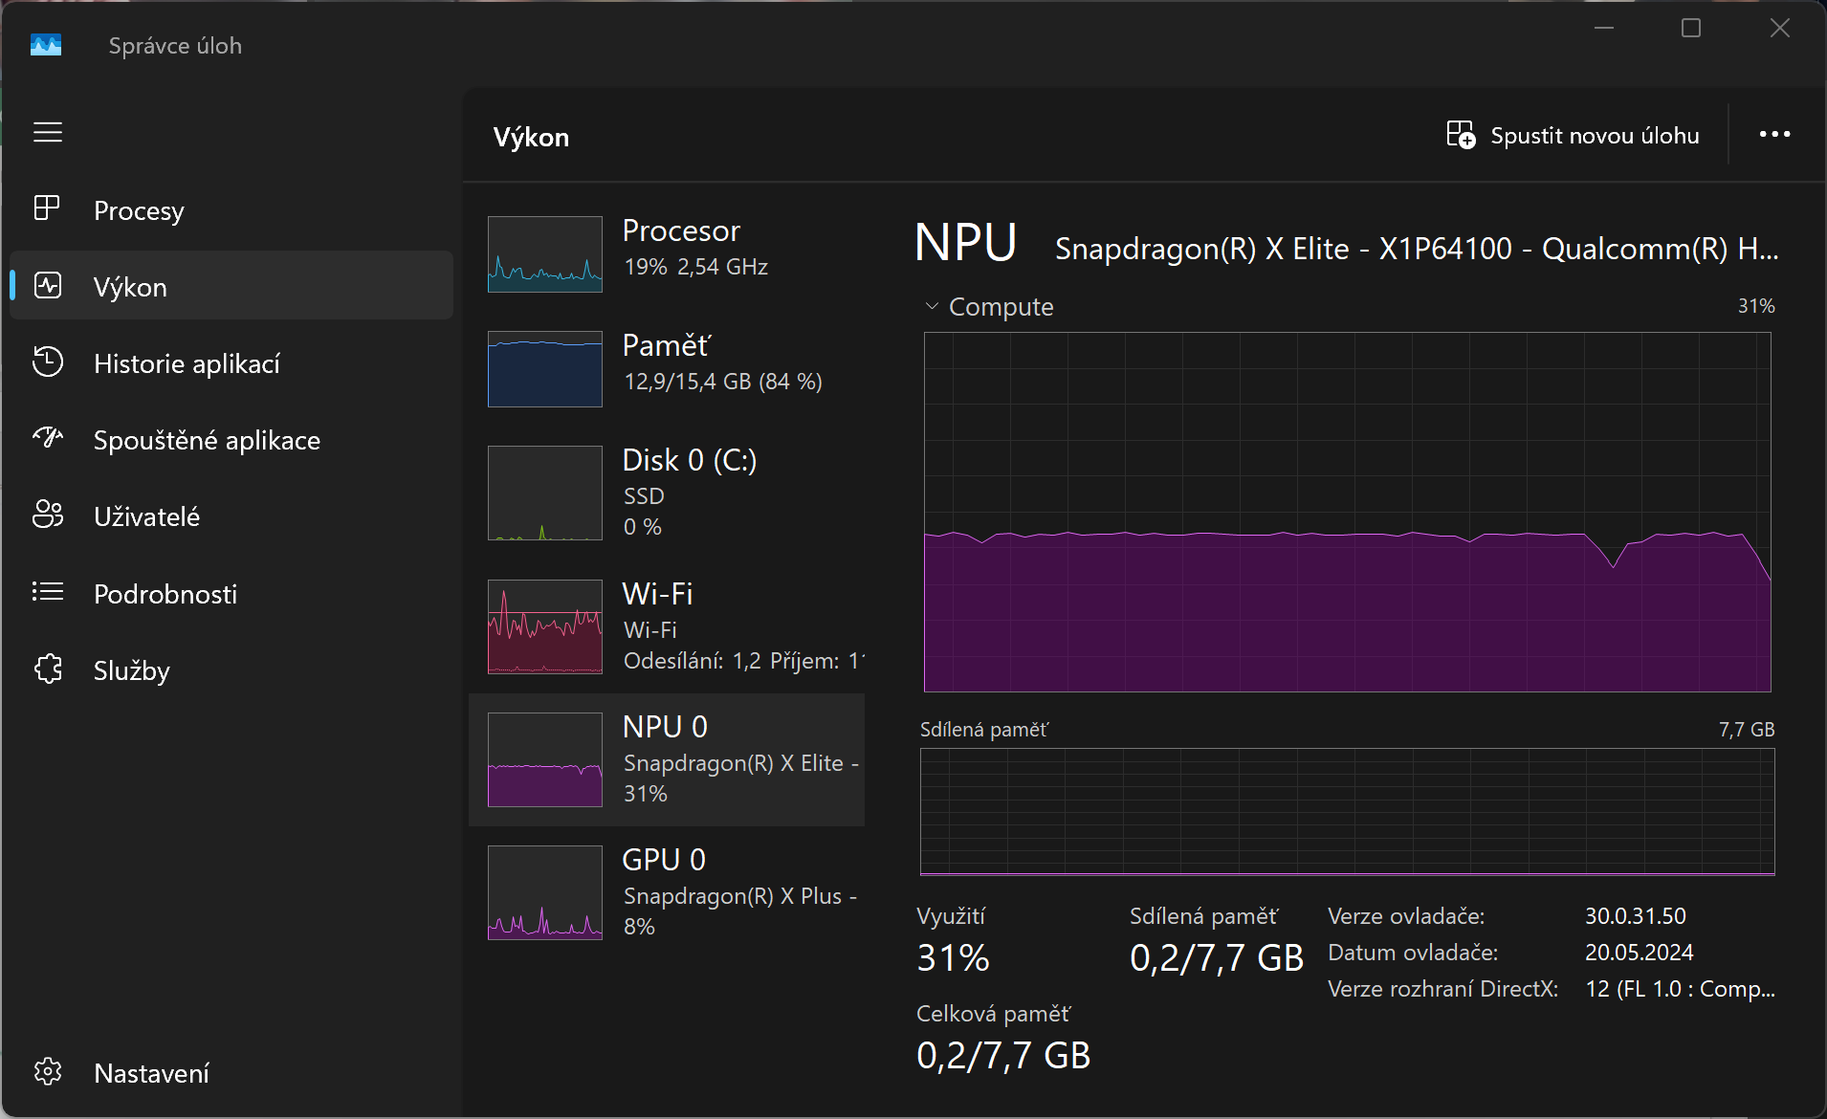Collapse the Compute graph chevron
This screenshot has height=1119, width=1827.
932,307
